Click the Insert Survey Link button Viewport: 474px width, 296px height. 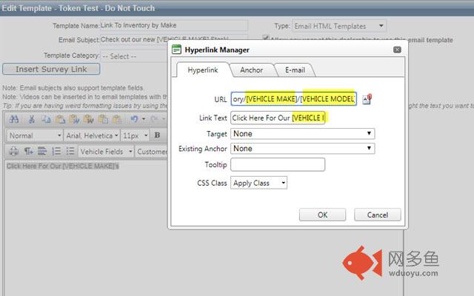[x=51, y=69]
